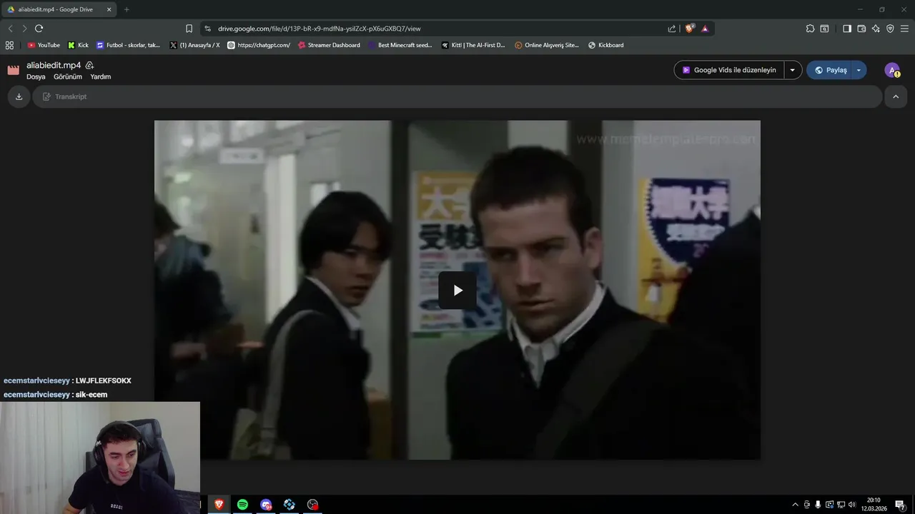Open the Brave VPN shield icon

tap(890, 29)
